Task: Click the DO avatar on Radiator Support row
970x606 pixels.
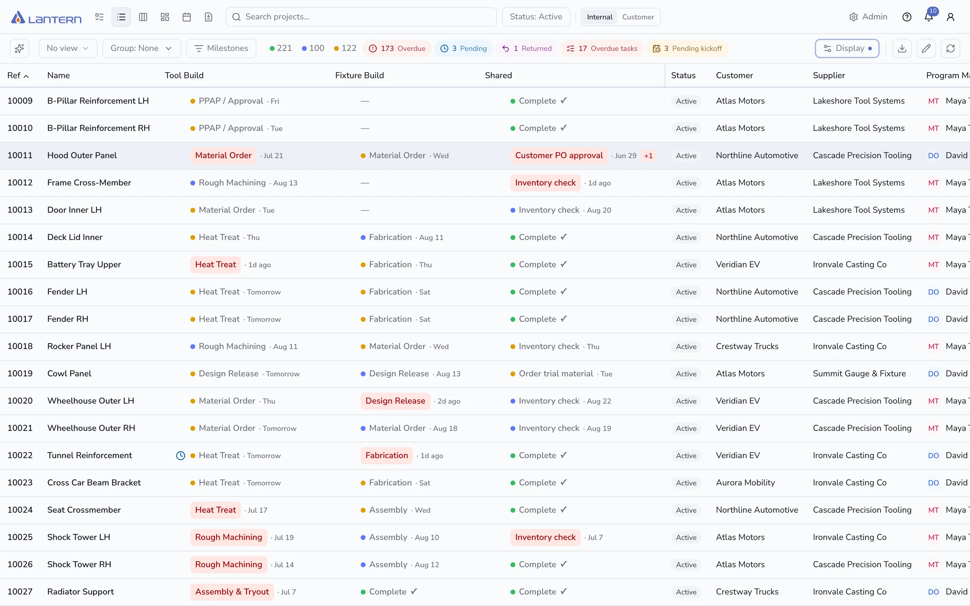Action: click(x=934, y=592)
